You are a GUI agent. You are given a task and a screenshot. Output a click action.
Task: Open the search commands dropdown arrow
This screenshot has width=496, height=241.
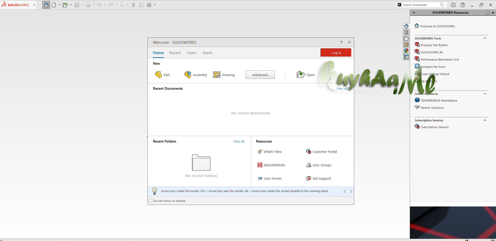tap(446, 5)
